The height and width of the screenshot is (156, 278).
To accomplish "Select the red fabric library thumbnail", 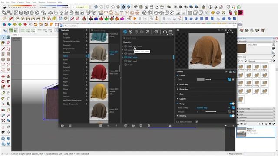I will click(99, 72).
